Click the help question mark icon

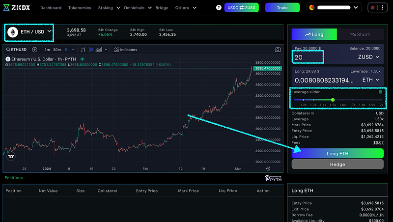click(218, 8)
